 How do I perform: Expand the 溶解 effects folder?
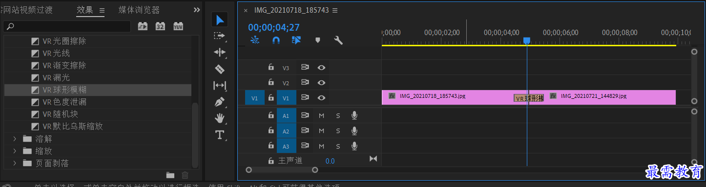[x=15, y=139]
